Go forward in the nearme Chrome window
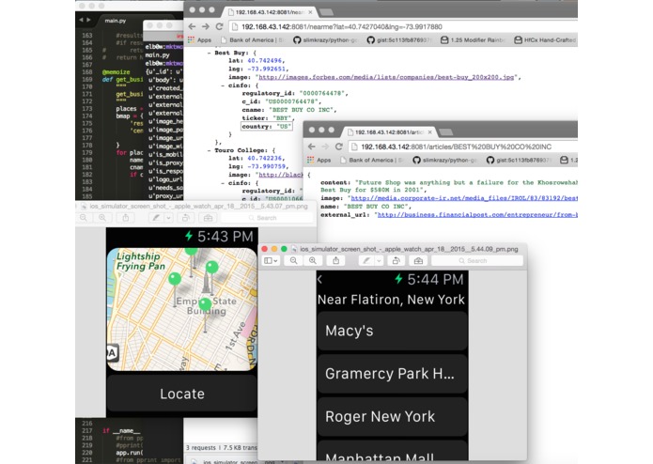 point(206,26)
